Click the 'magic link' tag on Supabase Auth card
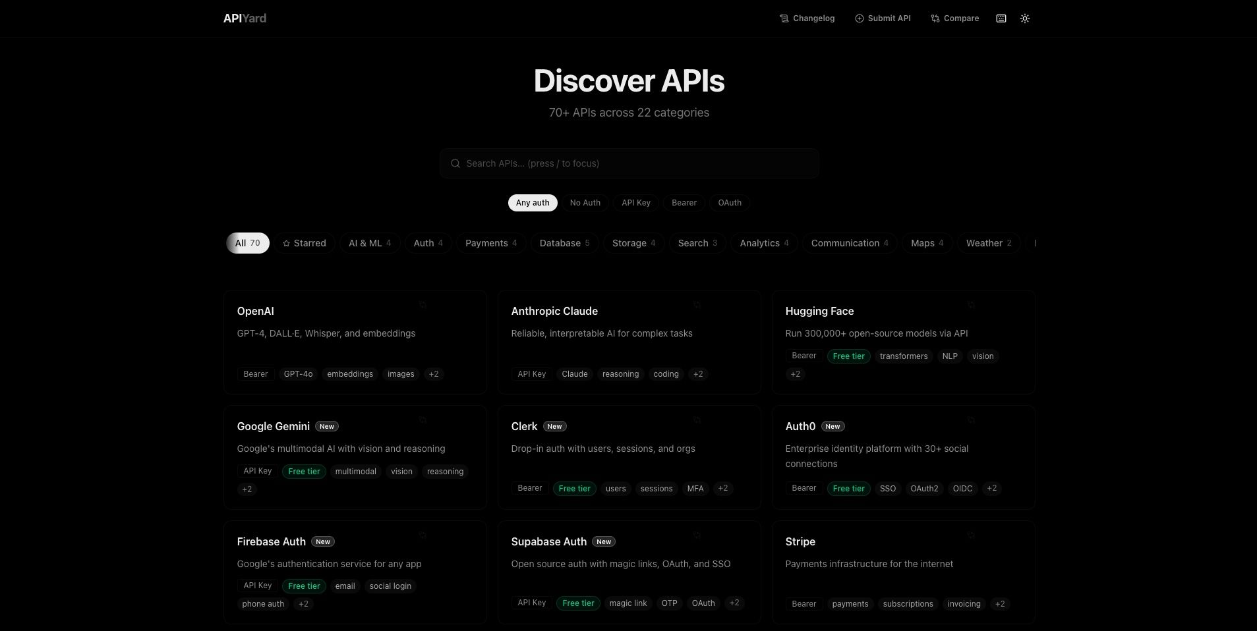The height and width of the screenshot is (631, 1257). pos(628,603)
